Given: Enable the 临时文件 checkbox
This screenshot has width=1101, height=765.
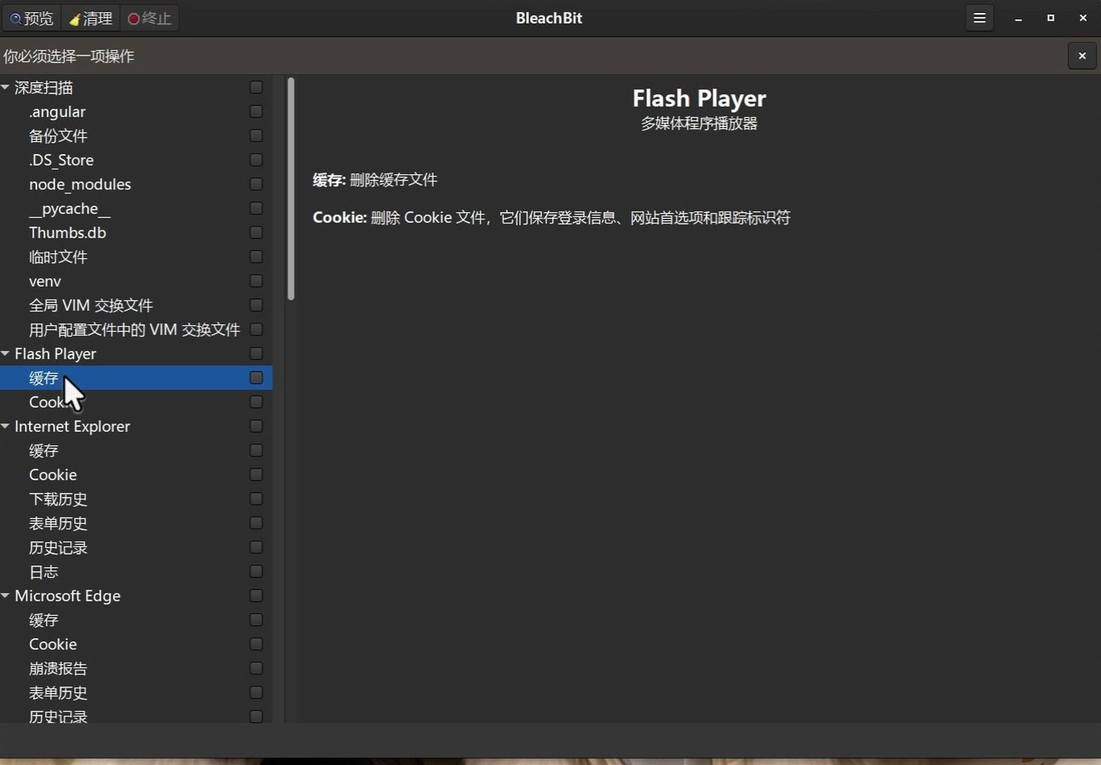Looking at the screenshot, I should [256, 257].
